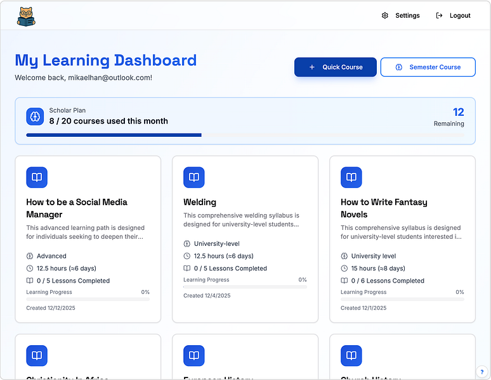Click the brain icon beside University-level on Welding card
This screenshot has width=491, height=380.
187,243
